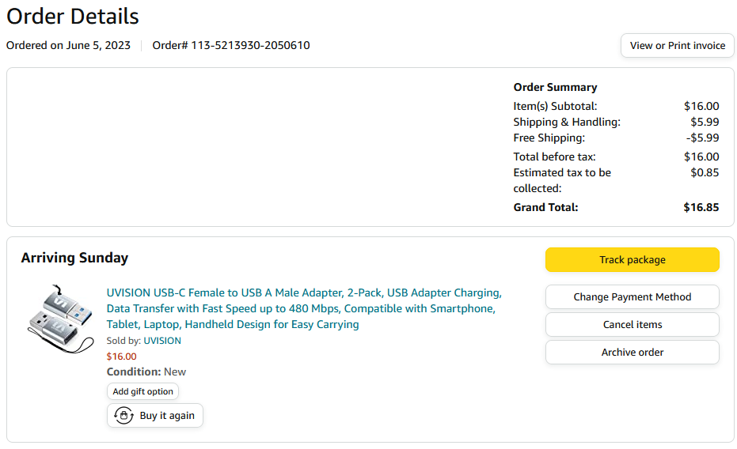Click the reorder icon in Buy it again

coord(123,416)
